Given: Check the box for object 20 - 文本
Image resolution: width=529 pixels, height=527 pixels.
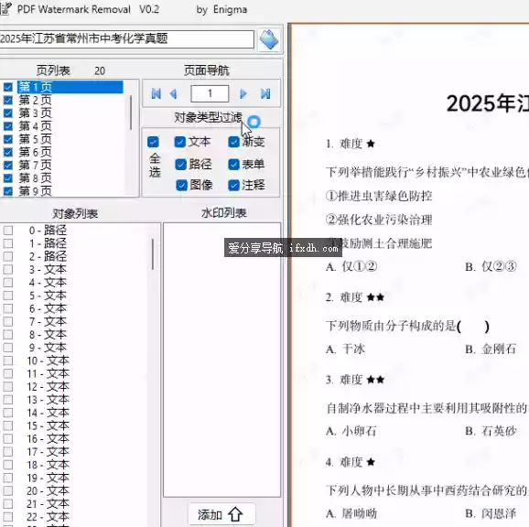Looking at the screenshot, I should pos(8,490).
